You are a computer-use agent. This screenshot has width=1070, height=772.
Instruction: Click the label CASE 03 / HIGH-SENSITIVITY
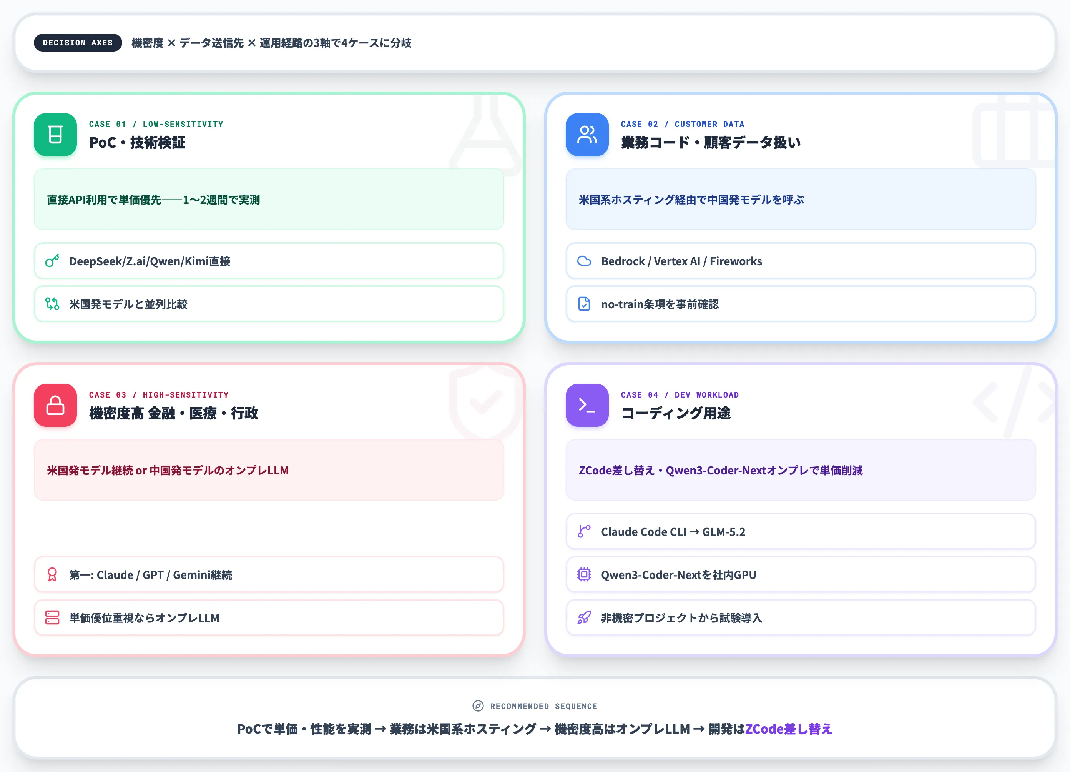click(x=159, y=395)
